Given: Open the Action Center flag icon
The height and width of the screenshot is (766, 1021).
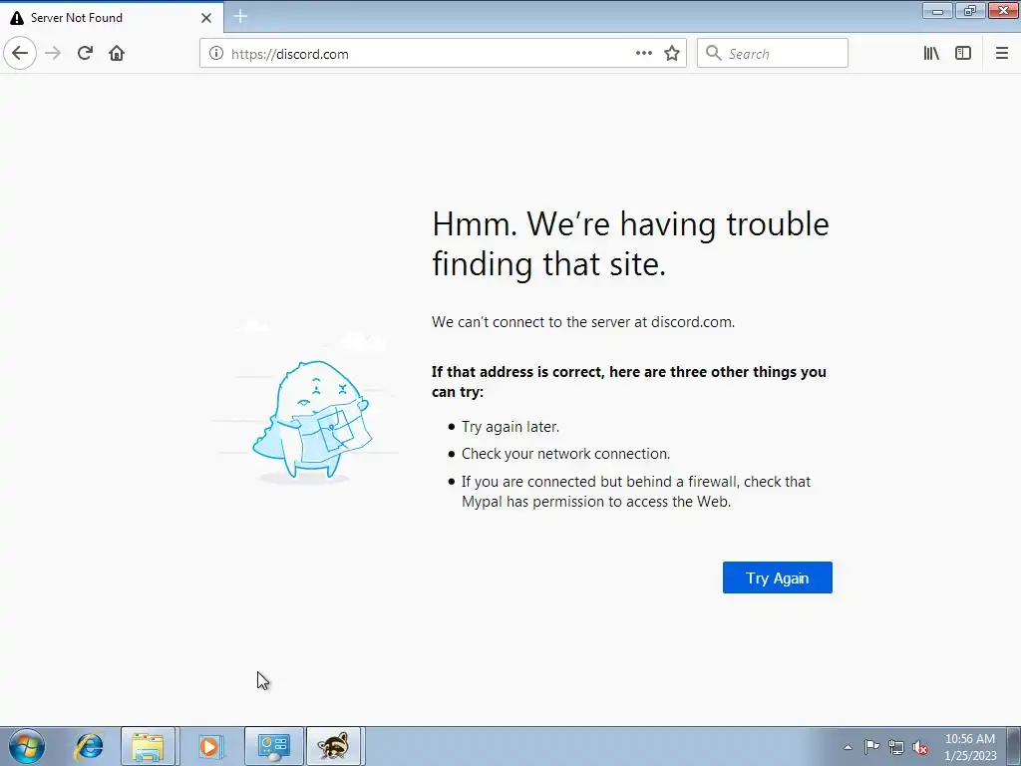Looking at the screenshot, I should 871,747.
